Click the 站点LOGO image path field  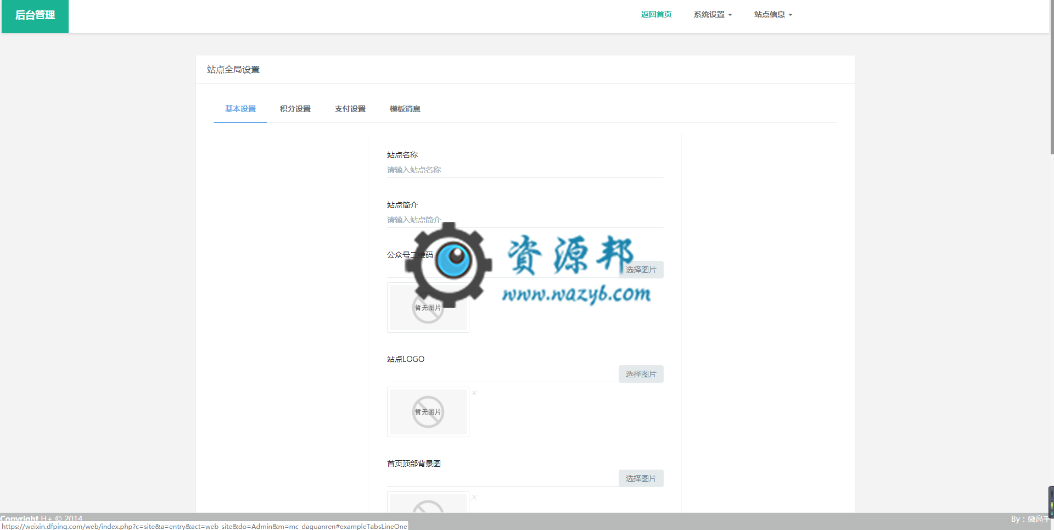point(503,374)
